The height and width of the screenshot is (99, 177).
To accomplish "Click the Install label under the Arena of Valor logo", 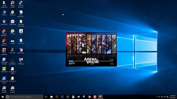I will click(92, 64).
